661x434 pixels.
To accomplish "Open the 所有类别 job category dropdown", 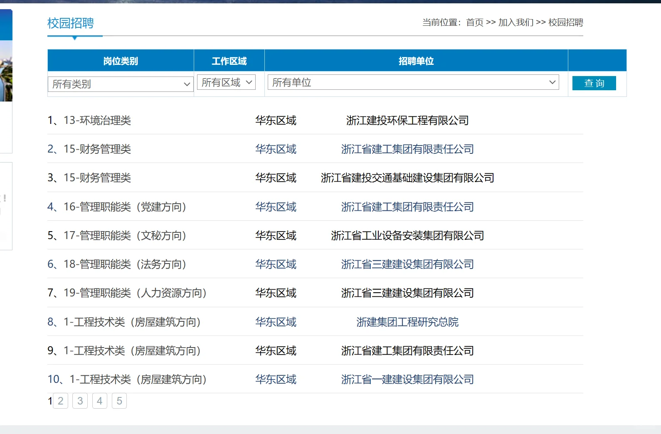I will tap(121, 84).
